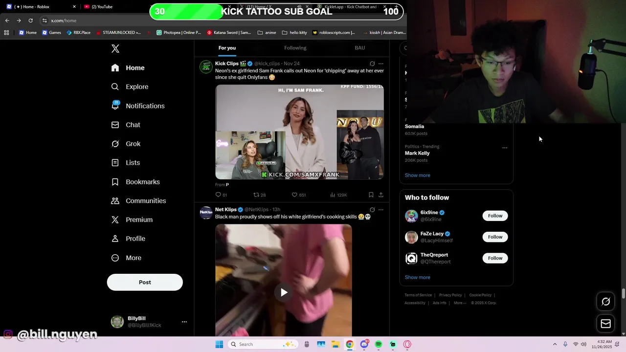
Task: Switch to the Roblox Home tab
Action: [42, 7]
